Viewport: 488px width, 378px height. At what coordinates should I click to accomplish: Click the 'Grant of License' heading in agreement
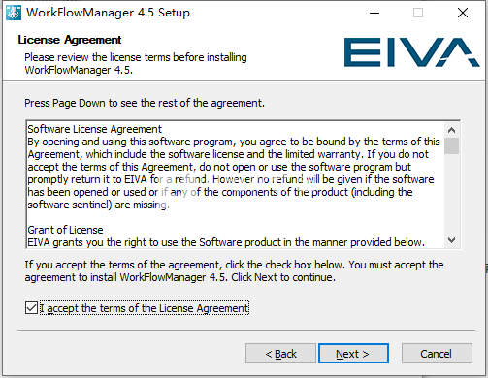click(x=65, y=230)
